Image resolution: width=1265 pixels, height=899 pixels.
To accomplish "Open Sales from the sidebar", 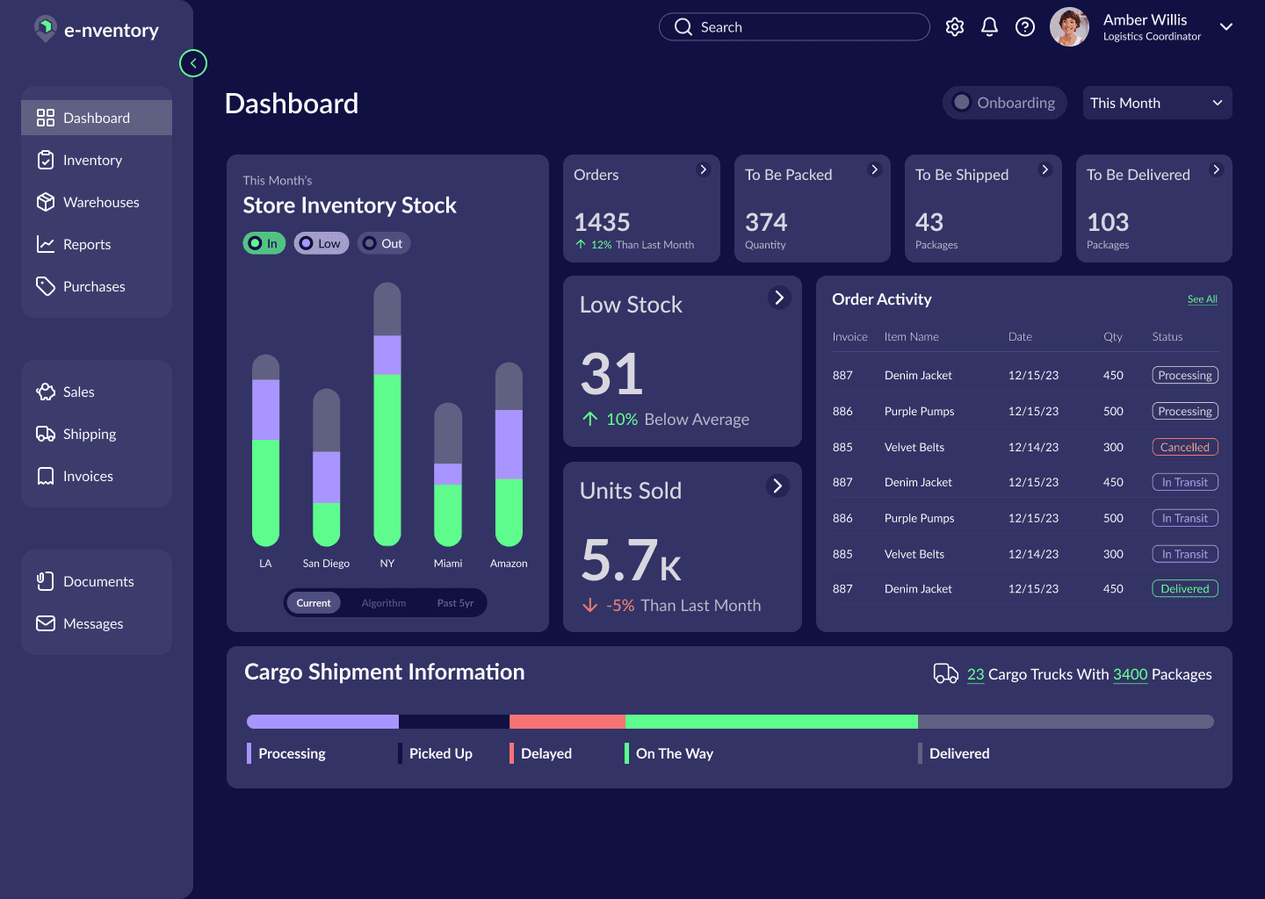I will pyautogui.click(x=97, y=392).
